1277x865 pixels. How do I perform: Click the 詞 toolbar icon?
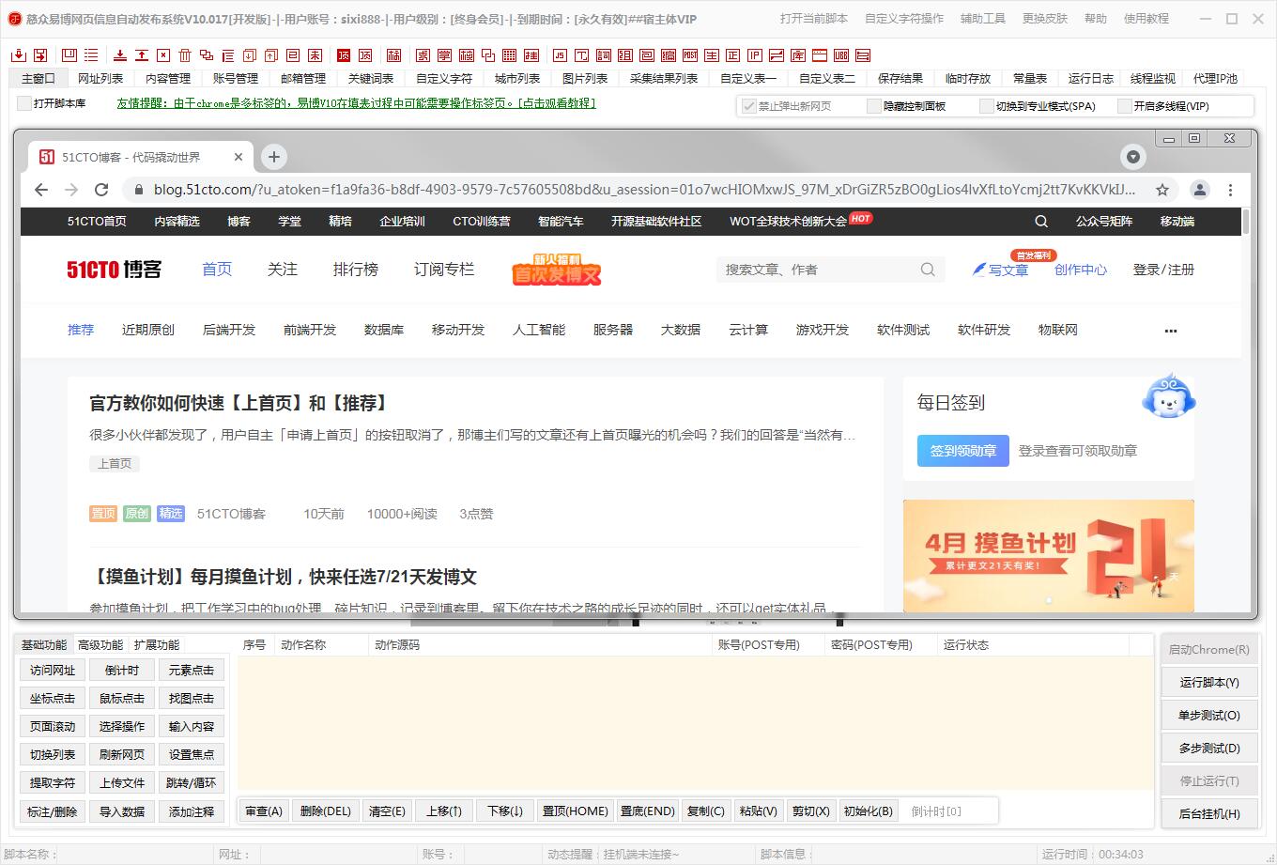[604, 55]
